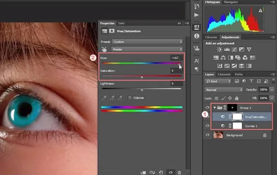
Task: Click the histogram cached data warning icon
Action: pyautogui.click(x=260, y=11)
